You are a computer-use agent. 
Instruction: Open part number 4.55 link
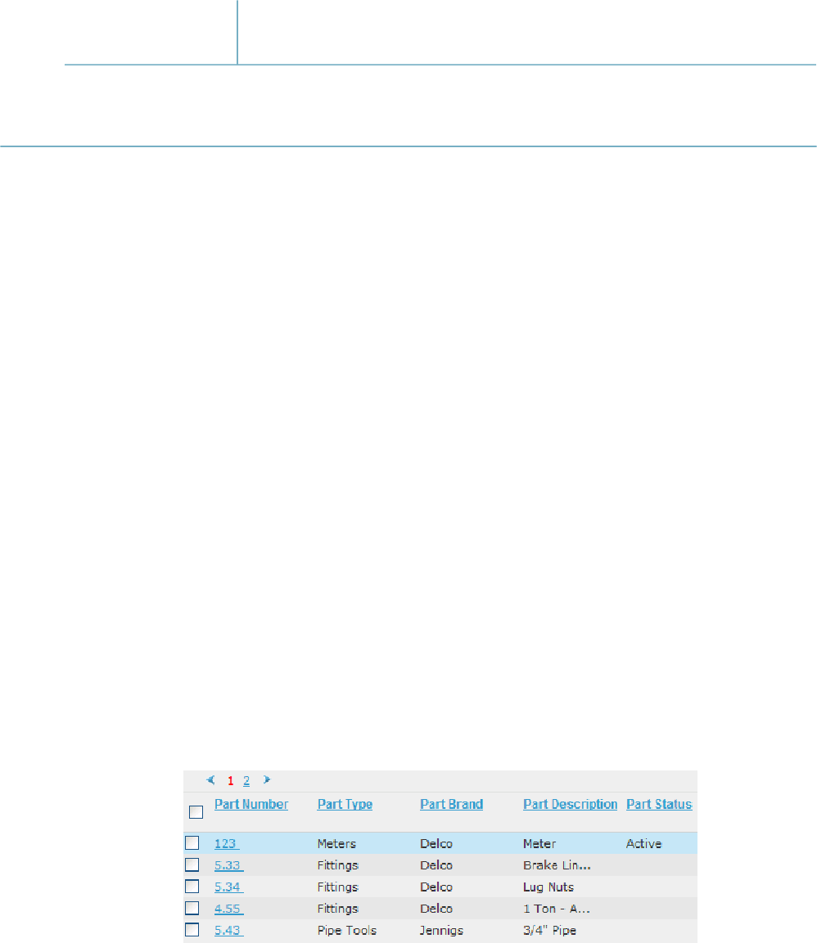pos(228,909)
